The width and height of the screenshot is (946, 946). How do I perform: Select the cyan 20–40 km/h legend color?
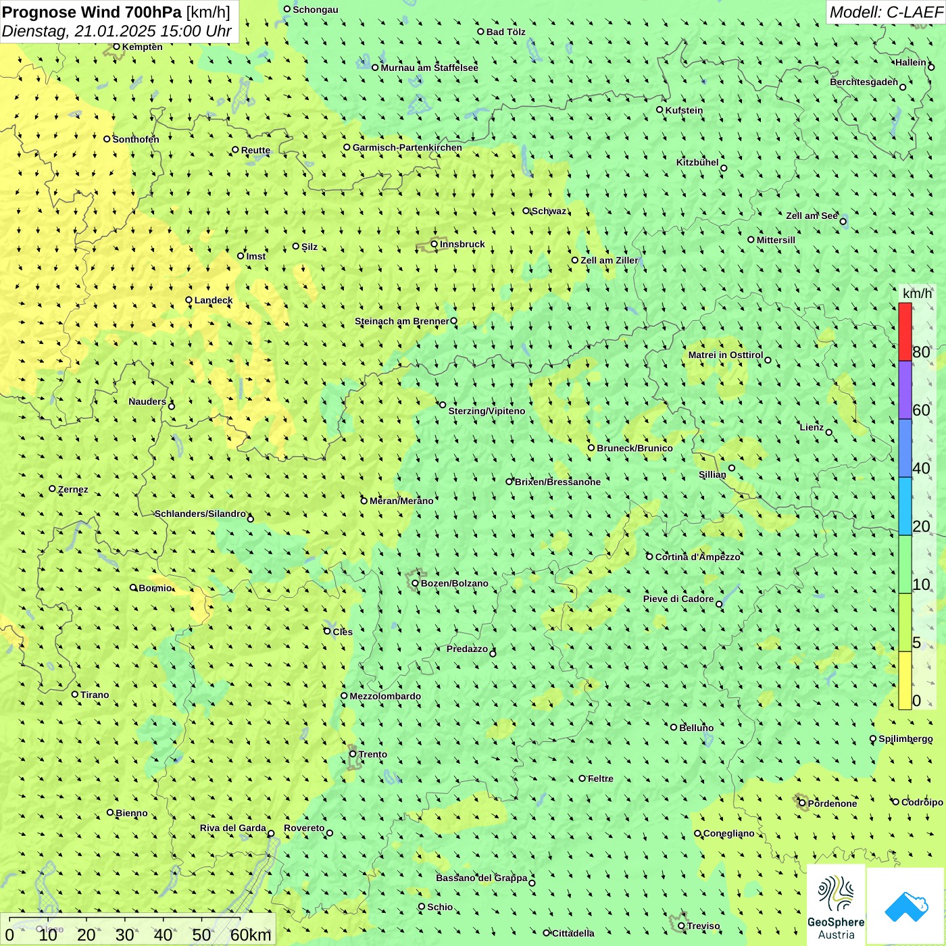click(905, 506)
